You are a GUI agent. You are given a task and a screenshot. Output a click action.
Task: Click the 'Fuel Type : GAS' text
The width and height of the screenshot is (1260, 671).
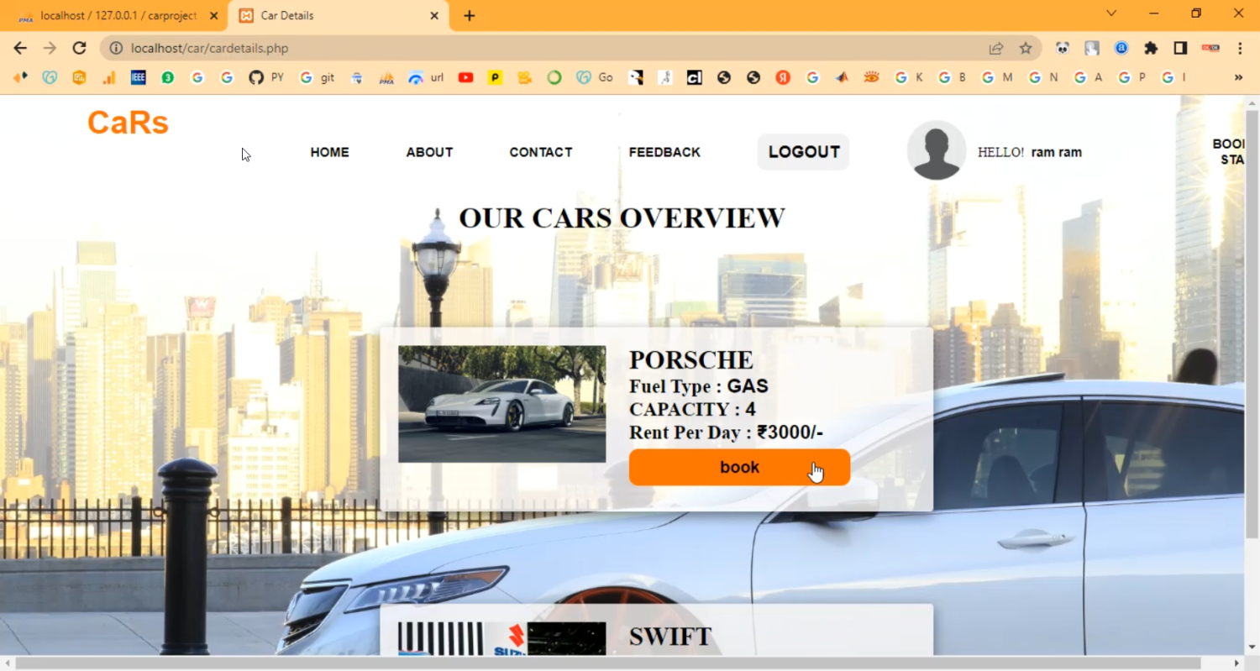[x=699, y=386]
